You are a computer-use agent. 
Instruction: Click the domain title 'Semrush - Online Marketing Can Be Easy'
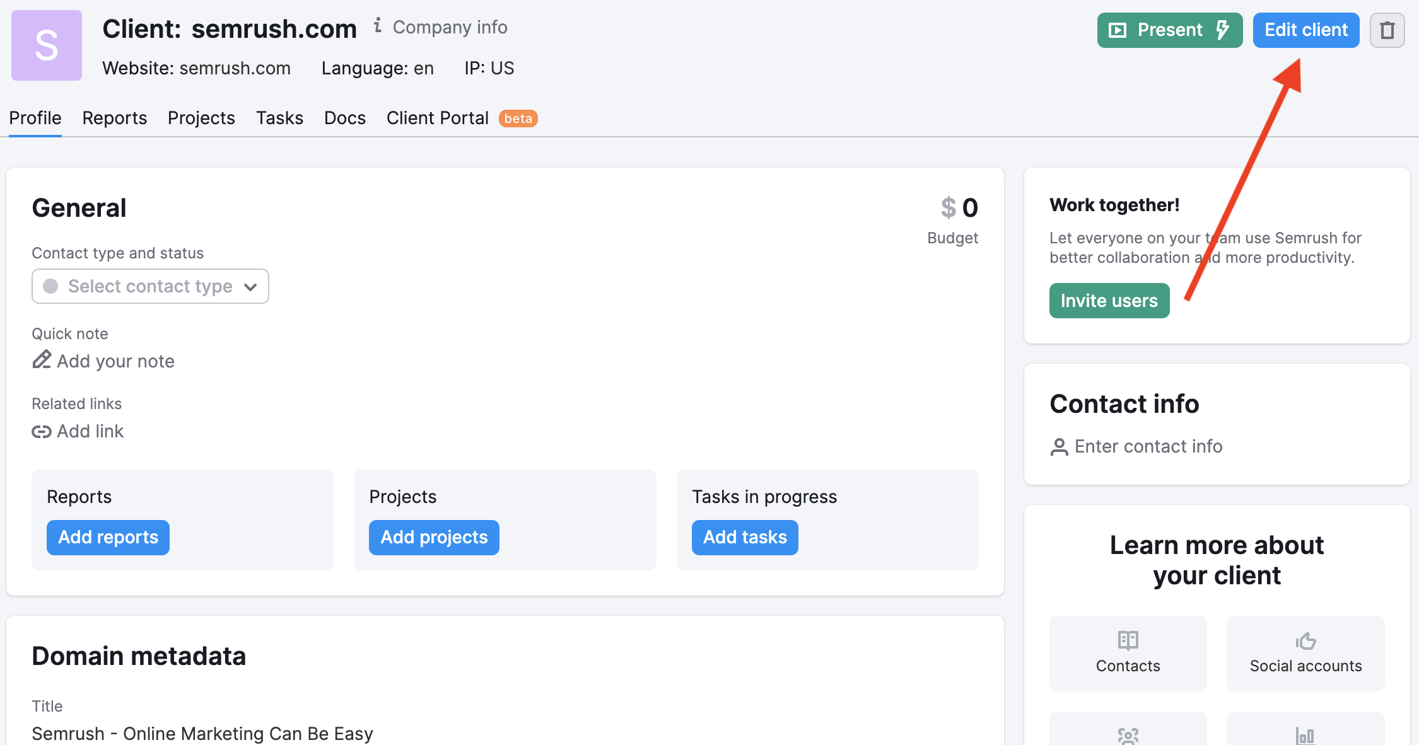[x=202, y=734]
